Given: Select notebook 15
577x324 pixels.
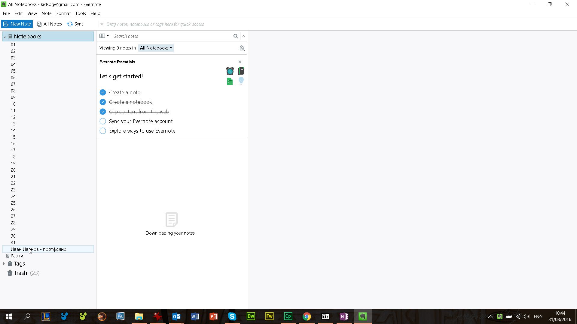Looking at the screenshot, I should tap(13, 137).
